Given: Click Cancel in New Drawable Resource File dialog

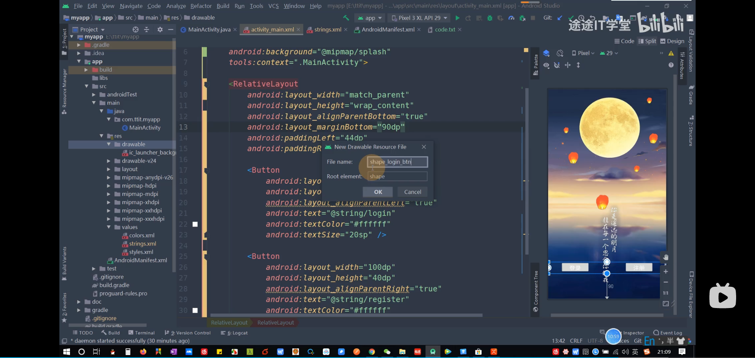Looking at the screenshot, I should [412, 192].
